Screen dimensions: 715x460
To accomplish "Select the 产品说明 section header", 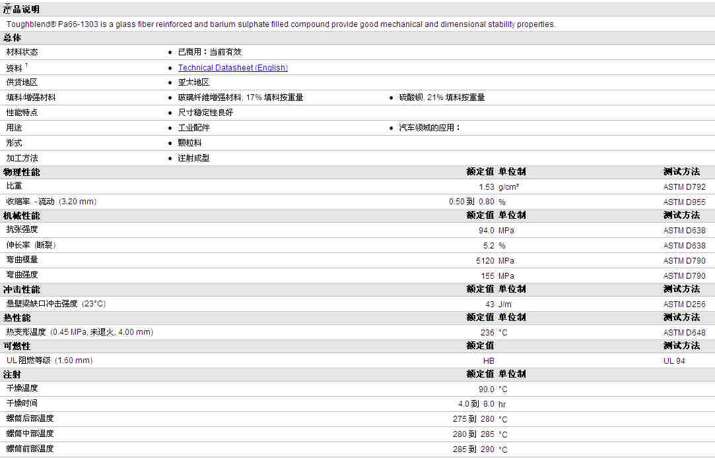I will (21, 9).
